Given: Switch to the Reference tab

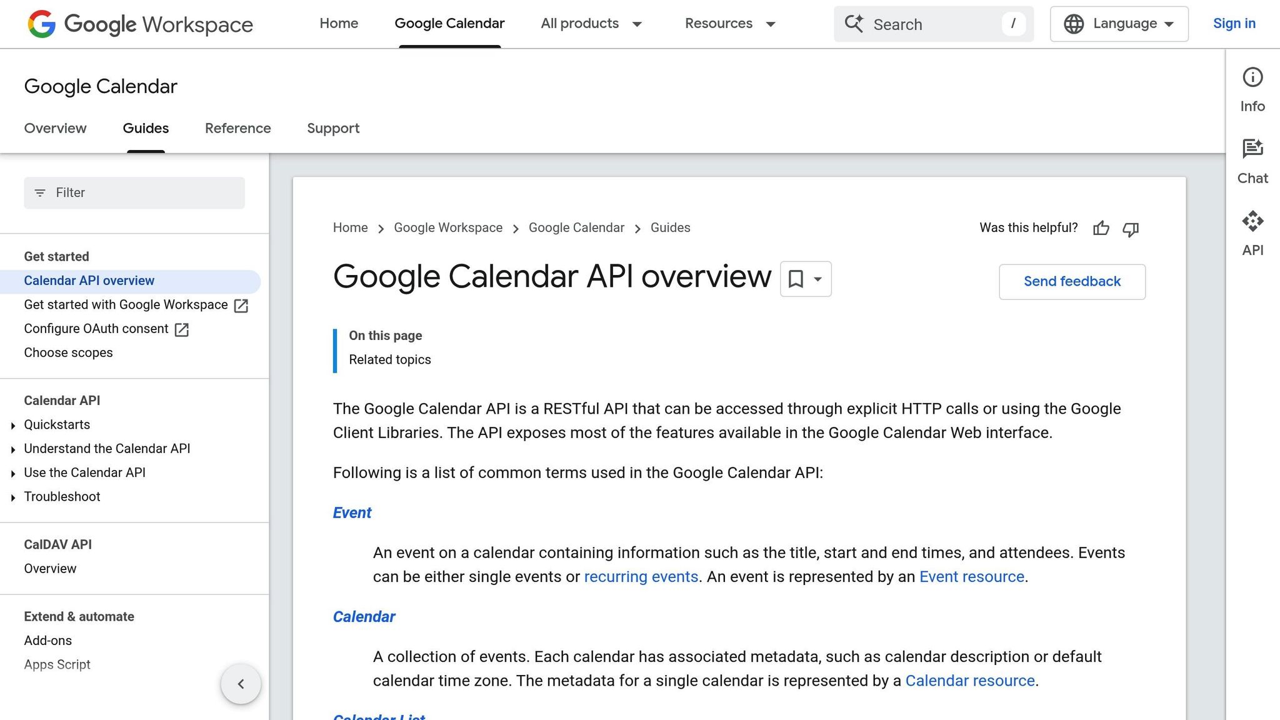Looking at the screenshot, I should point(237,129).
